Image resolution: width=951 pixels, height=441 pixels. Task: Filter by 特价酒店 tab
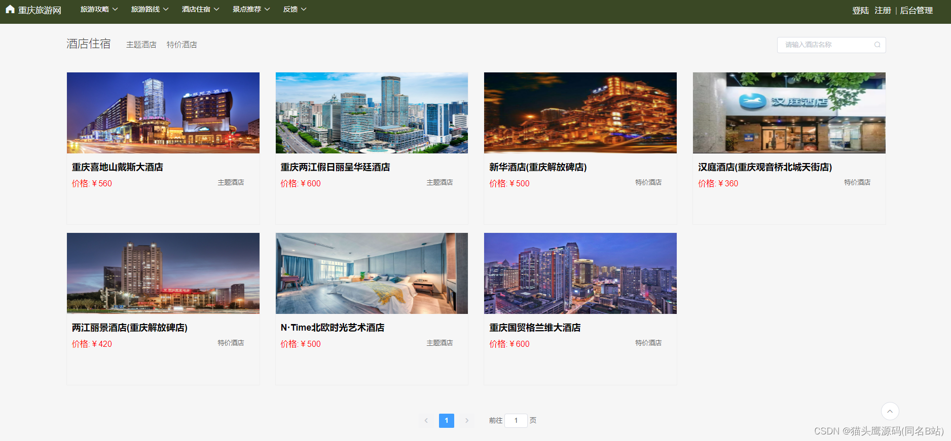coord(182,45)
